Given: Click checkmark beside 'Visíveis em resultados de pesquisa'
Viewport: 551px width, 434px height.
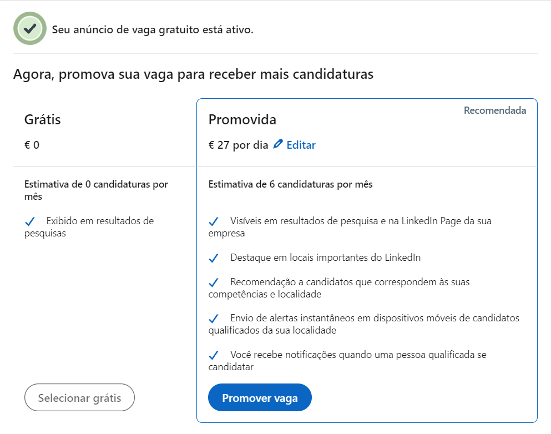Looking at the screenshot, I should coord(214,220).
